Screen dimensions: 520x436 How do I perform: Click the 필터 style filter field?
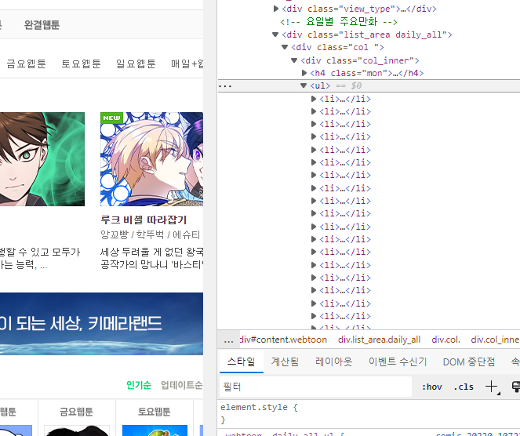[315, 387]
